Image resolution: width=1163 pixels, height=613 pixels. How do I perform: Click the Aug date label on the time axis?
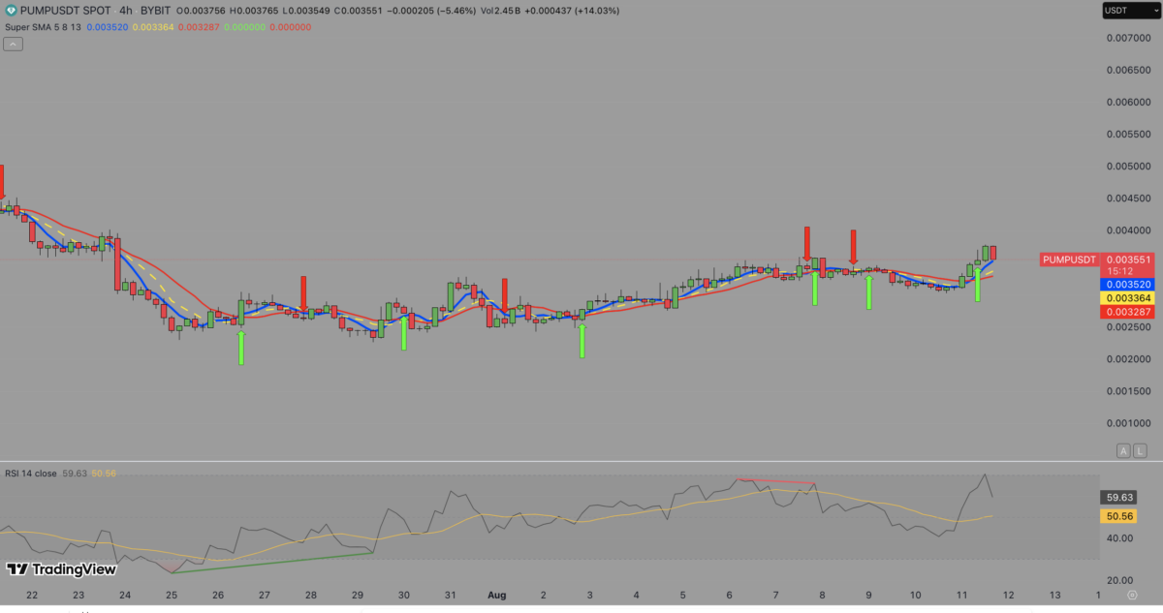[x=496, y=595]
